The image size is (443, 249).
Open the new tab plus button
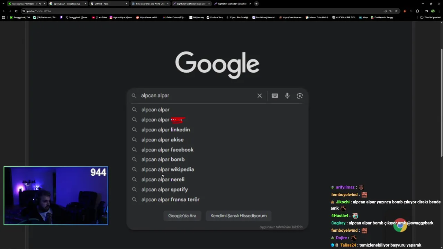(x=256, y=4)
